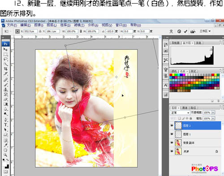The height and width of the screenshot is (176, 224).
Task: Commit transform with the checkmark icon
Action: (185, 31)
